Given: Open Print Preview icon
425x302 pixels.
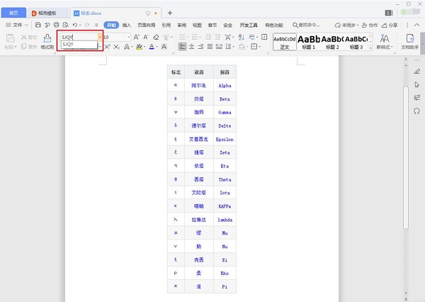Looking at the screenshot, I should 66,25.
